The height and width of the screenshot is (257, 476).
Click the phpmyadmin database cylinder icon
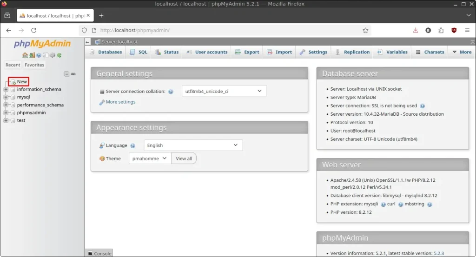(13, 112)
